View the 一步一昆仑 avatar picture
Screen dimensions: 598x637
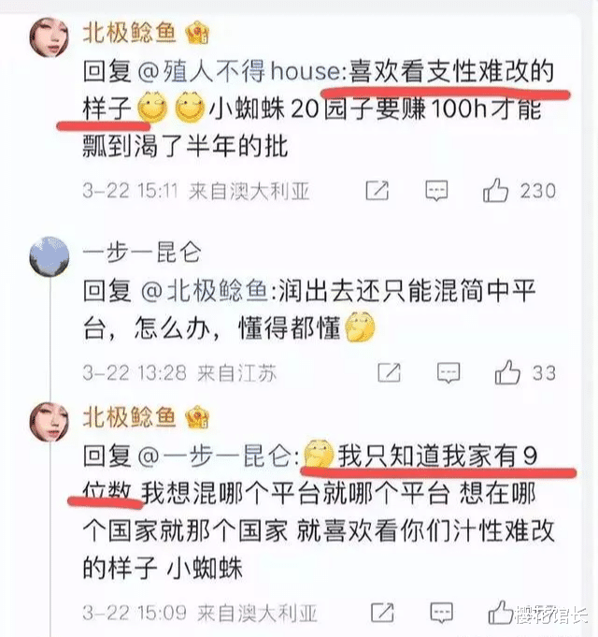tap(50, 256)
